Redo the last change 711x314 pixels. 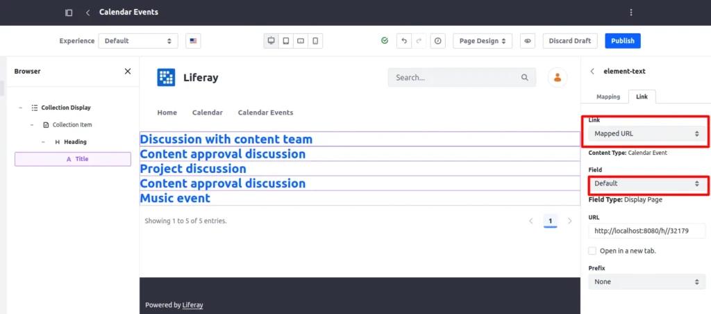(x=419, y=41)
